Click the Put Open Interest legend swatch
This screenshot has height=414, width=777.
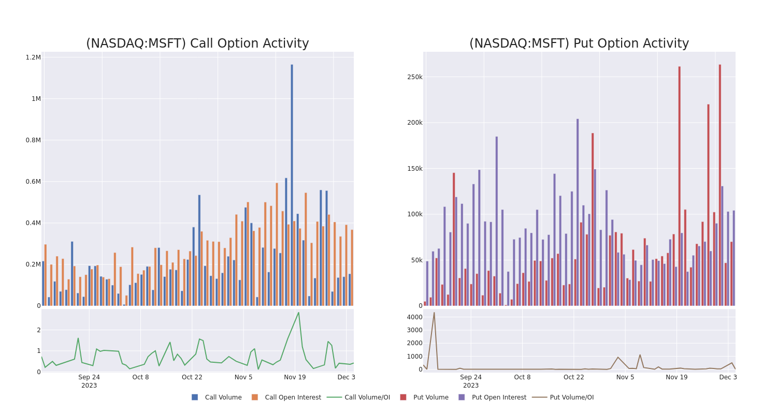[x=462, y=397]
